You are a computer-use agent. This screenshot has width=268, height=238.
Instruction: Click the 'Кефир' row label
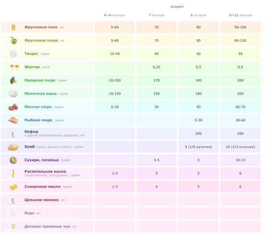click(x=31, y=132)
